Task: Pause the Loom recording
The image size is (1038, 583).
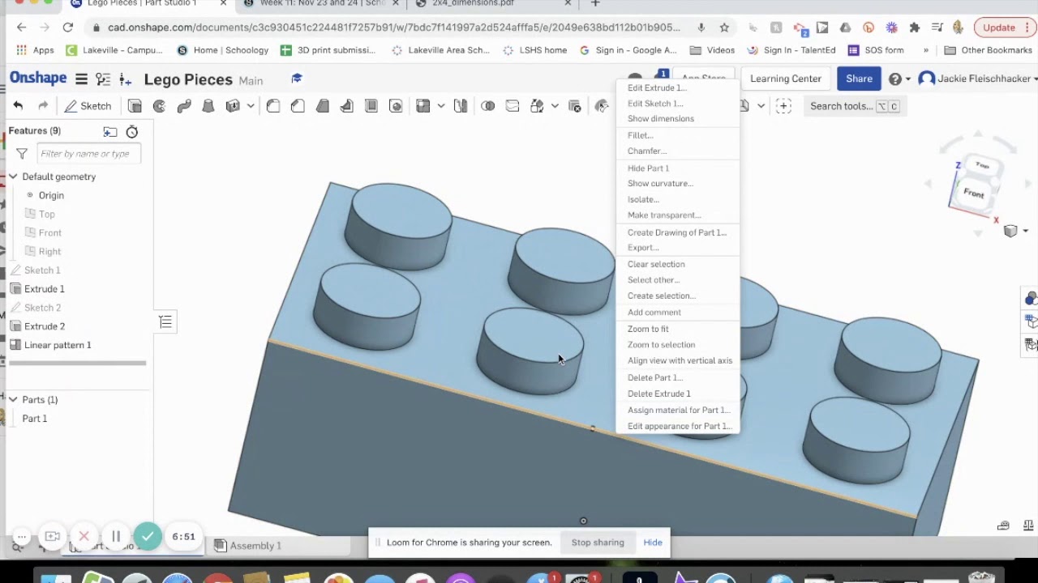Action: (x=116, y=536)
